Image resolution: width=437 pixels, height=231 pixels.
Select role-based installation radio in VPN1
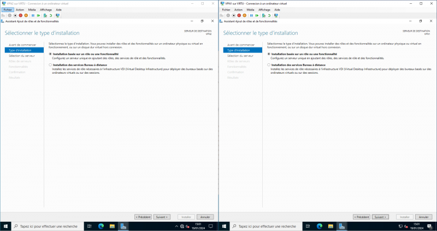pyautogui.click(x=269, y=54)
